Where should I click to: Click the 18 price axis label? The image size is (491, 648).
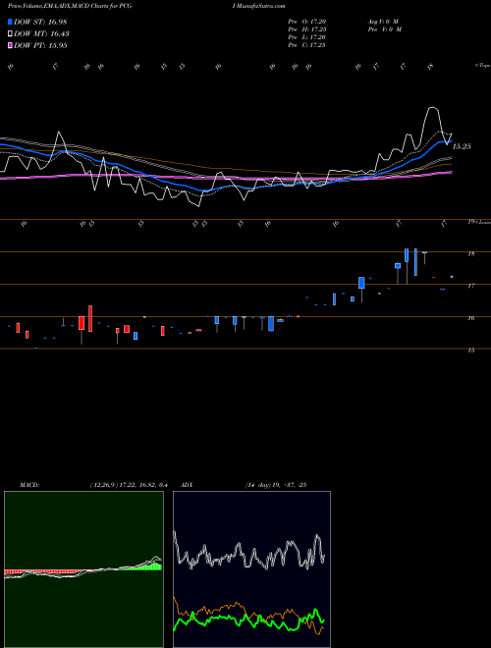pyautogui.click(x=471, y=254)
